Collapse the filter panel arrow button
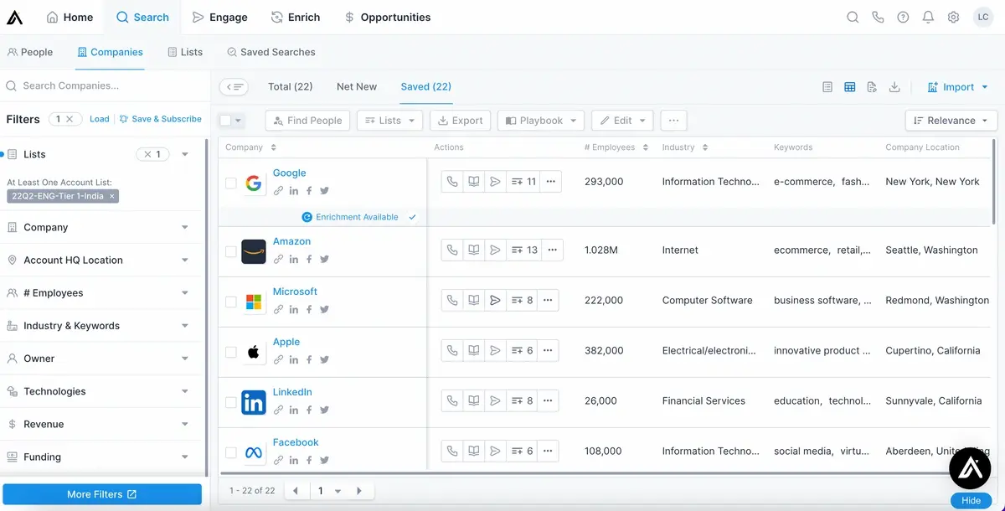Screen dimensions: 1005x511 [x=234, y=87]
